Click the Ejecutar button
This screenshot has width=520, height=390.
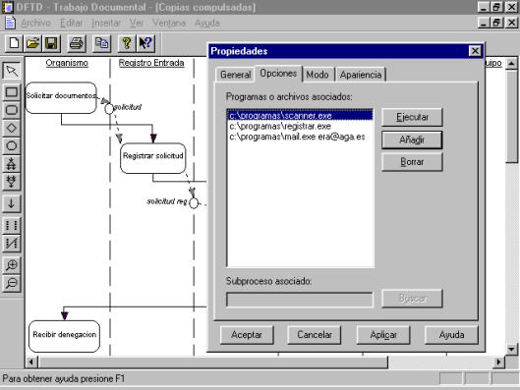point(412,117)
